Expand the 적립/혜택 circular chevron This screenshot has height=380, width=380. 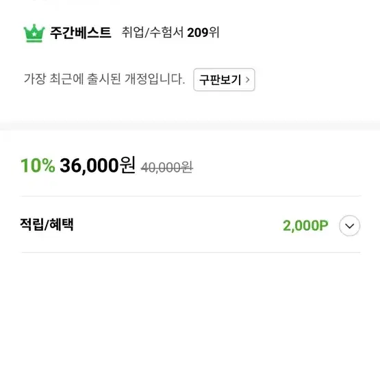[349, 226]
